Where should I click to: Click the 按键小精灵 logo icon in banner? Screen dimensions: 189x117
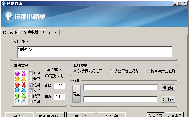click(8, 16)
